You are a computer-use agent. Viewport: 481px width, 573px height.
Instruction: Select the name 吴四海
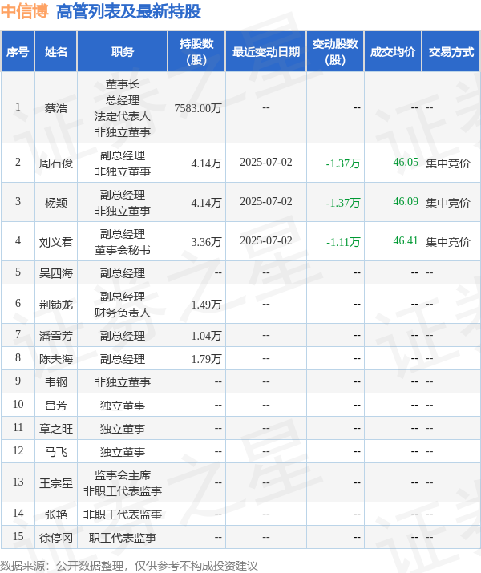click(x=56, y=273)
